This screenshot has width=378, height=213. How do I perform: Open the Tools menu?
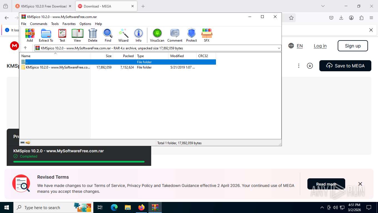55,24
